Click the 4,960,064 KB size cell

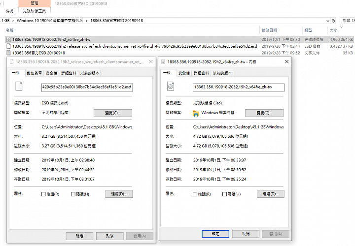click(x=341, y=39)
